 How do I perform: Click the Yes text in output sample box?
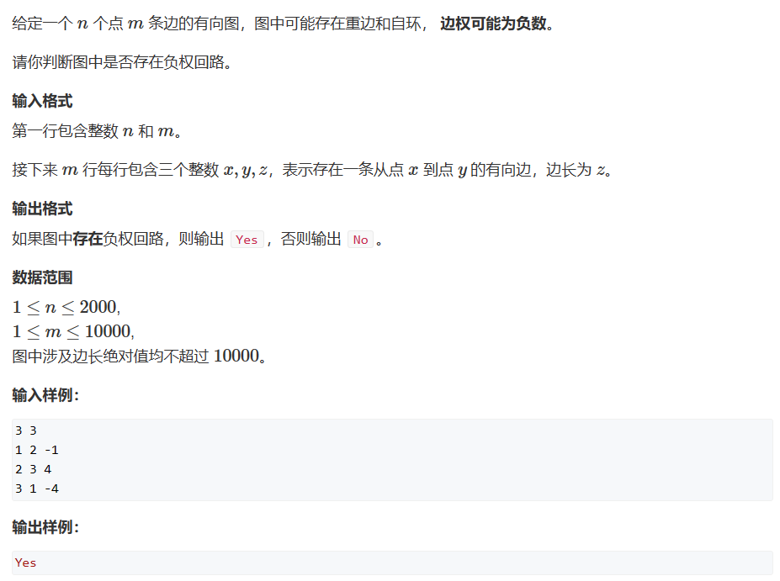click(x=25, y=563)
